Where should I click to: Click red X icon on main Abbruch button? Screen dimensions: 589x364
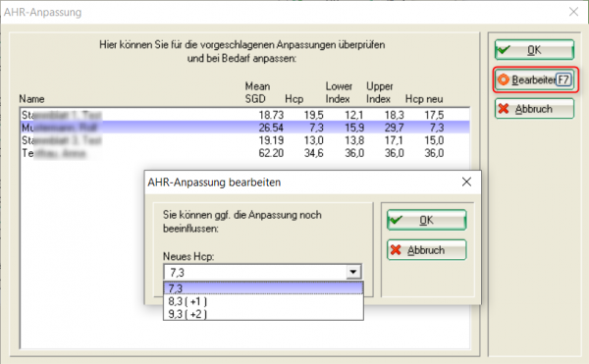(504, 109)
